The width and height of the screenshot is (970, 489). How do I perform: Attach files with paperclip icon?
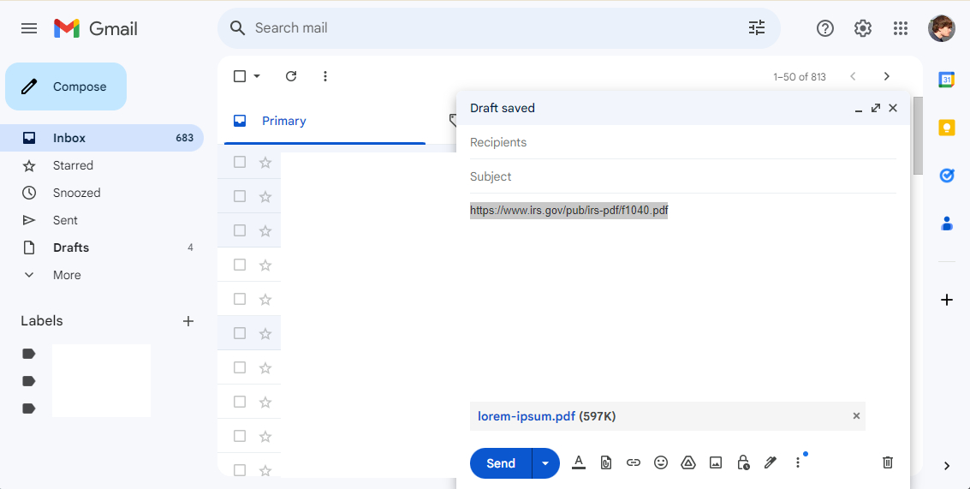point(605,462)
